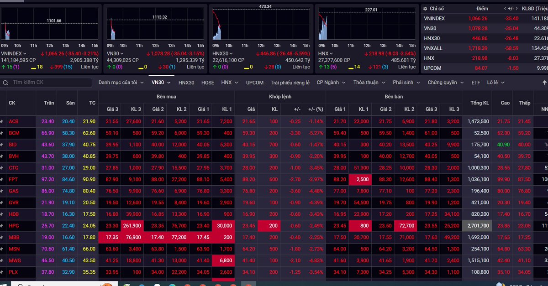The height and width of the screenshot is (286, 548).
Task: Pin the FPT stock row
Action: [x=2, y=179]
